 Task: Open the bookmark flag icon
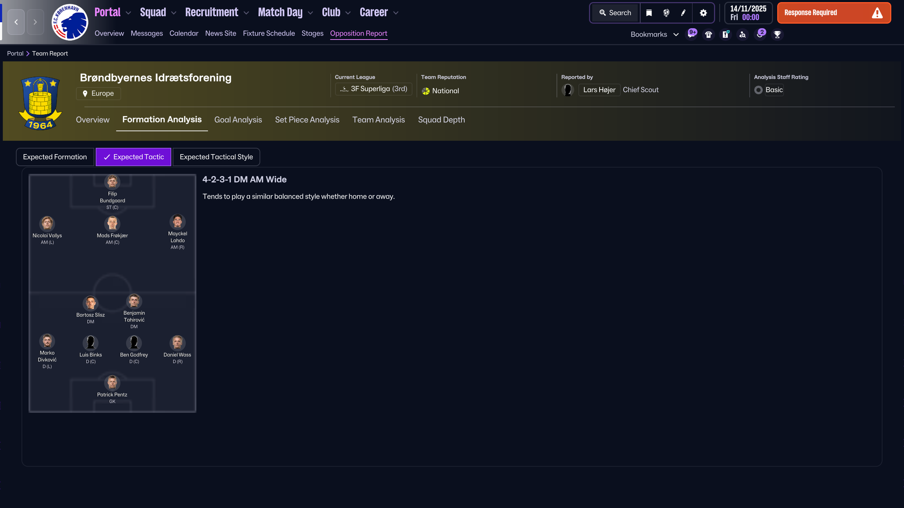[x=649, y=13]
